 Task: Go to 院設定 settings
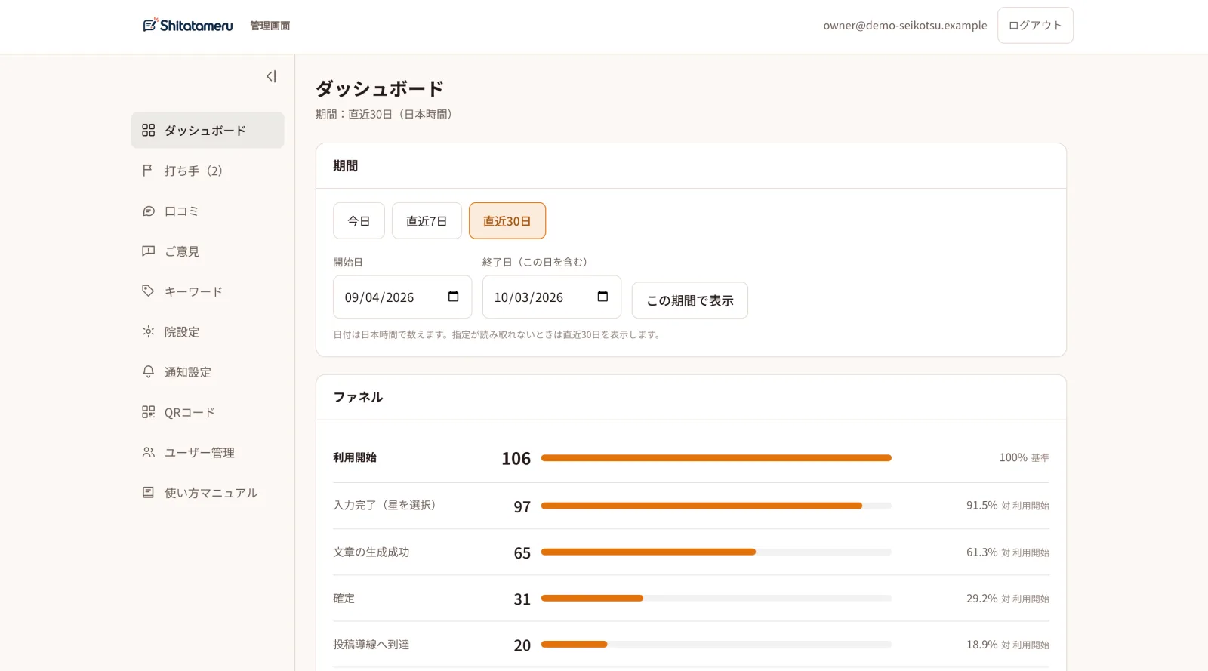coord(208,332)
